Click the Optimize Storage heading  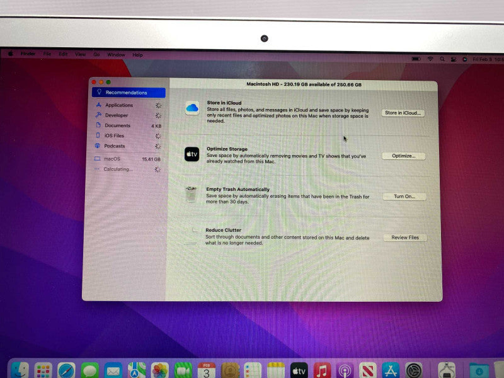[227, 149]
